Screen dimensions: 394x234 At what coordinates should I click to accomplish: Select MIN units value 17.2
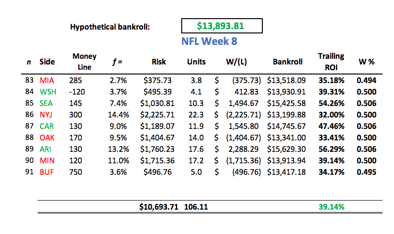point(196,160)
